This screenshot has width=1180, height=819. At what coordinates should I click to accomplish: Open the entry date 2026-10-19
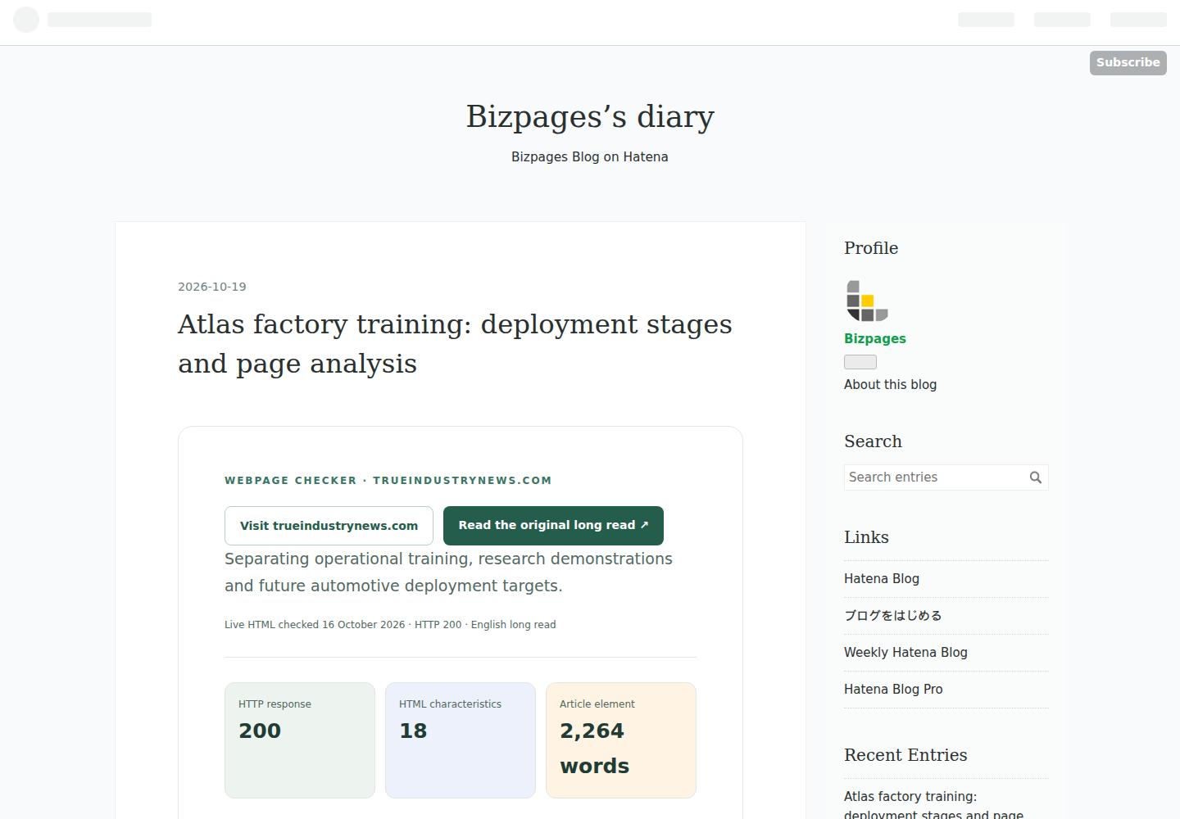click(212, 287)
